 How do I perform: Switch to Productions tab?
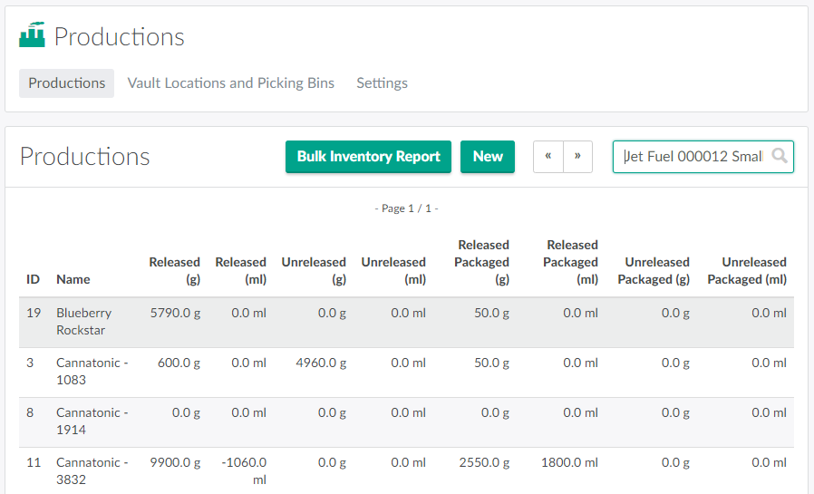pos(66,82)
